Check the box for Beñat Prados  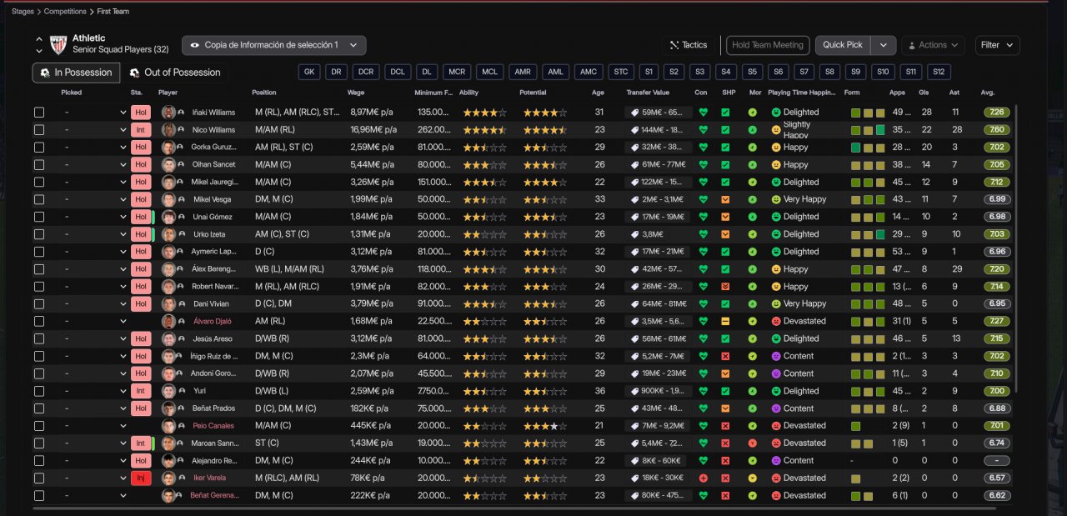(x=39, y=408)
